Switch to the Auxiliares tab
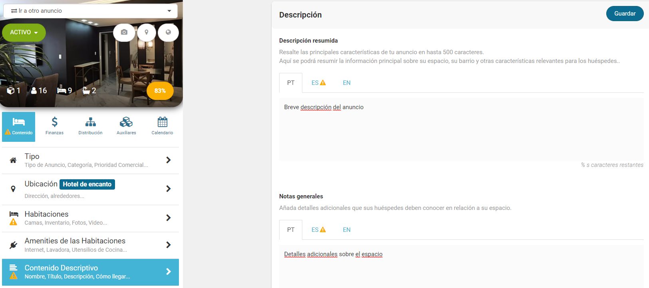This screenshot has height=288, width=649. tap(126, 127)
